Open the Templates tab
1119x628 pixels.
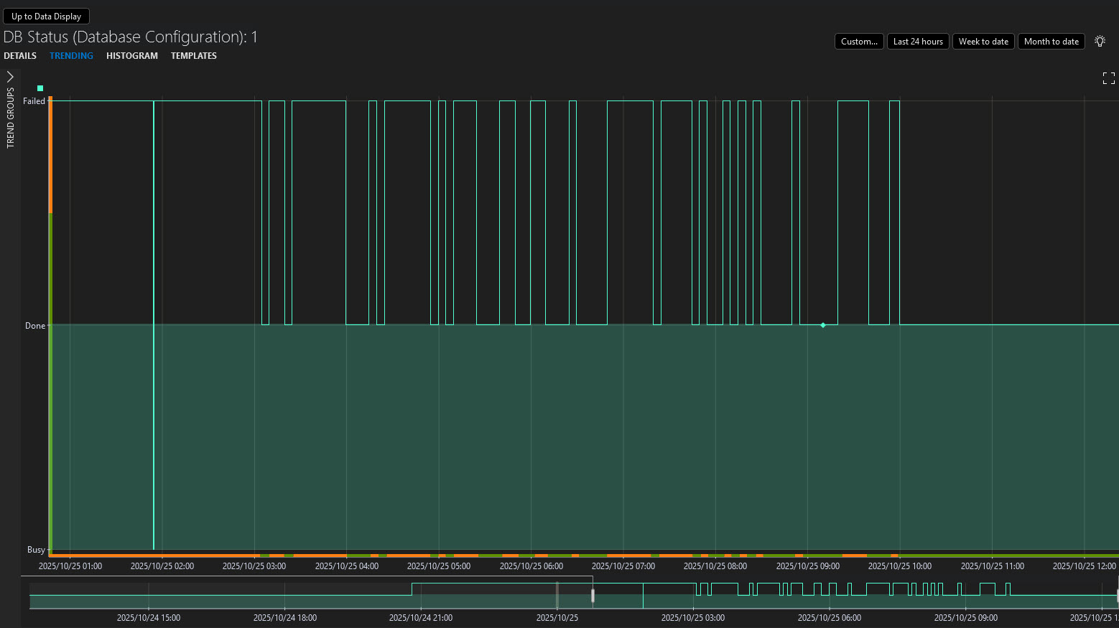click(x=194, y=56)
